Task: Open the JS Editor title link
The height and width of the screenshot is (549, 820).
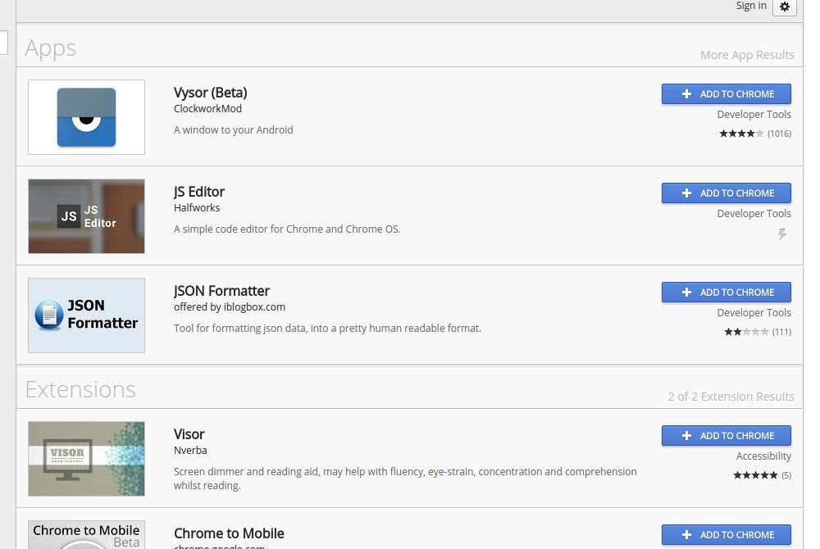Action: pyautogui.click(x=199, y=192)
